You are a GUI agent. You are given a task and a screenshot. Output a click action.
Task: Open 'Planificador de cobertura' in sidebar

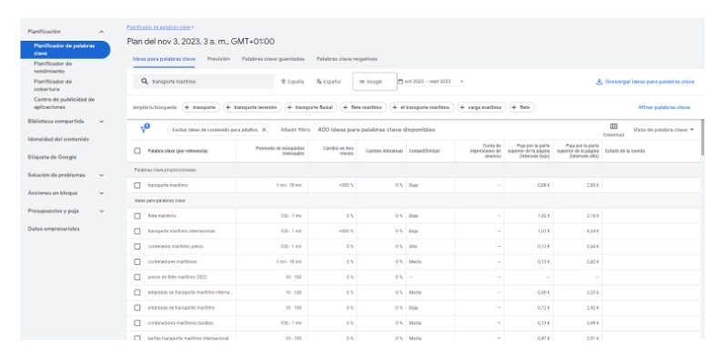(53, 85)
